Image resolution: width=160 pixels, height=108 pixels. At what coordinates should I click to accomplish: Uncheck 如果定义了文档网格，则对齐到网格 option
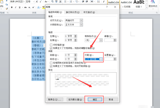click(x=51, y=66)
